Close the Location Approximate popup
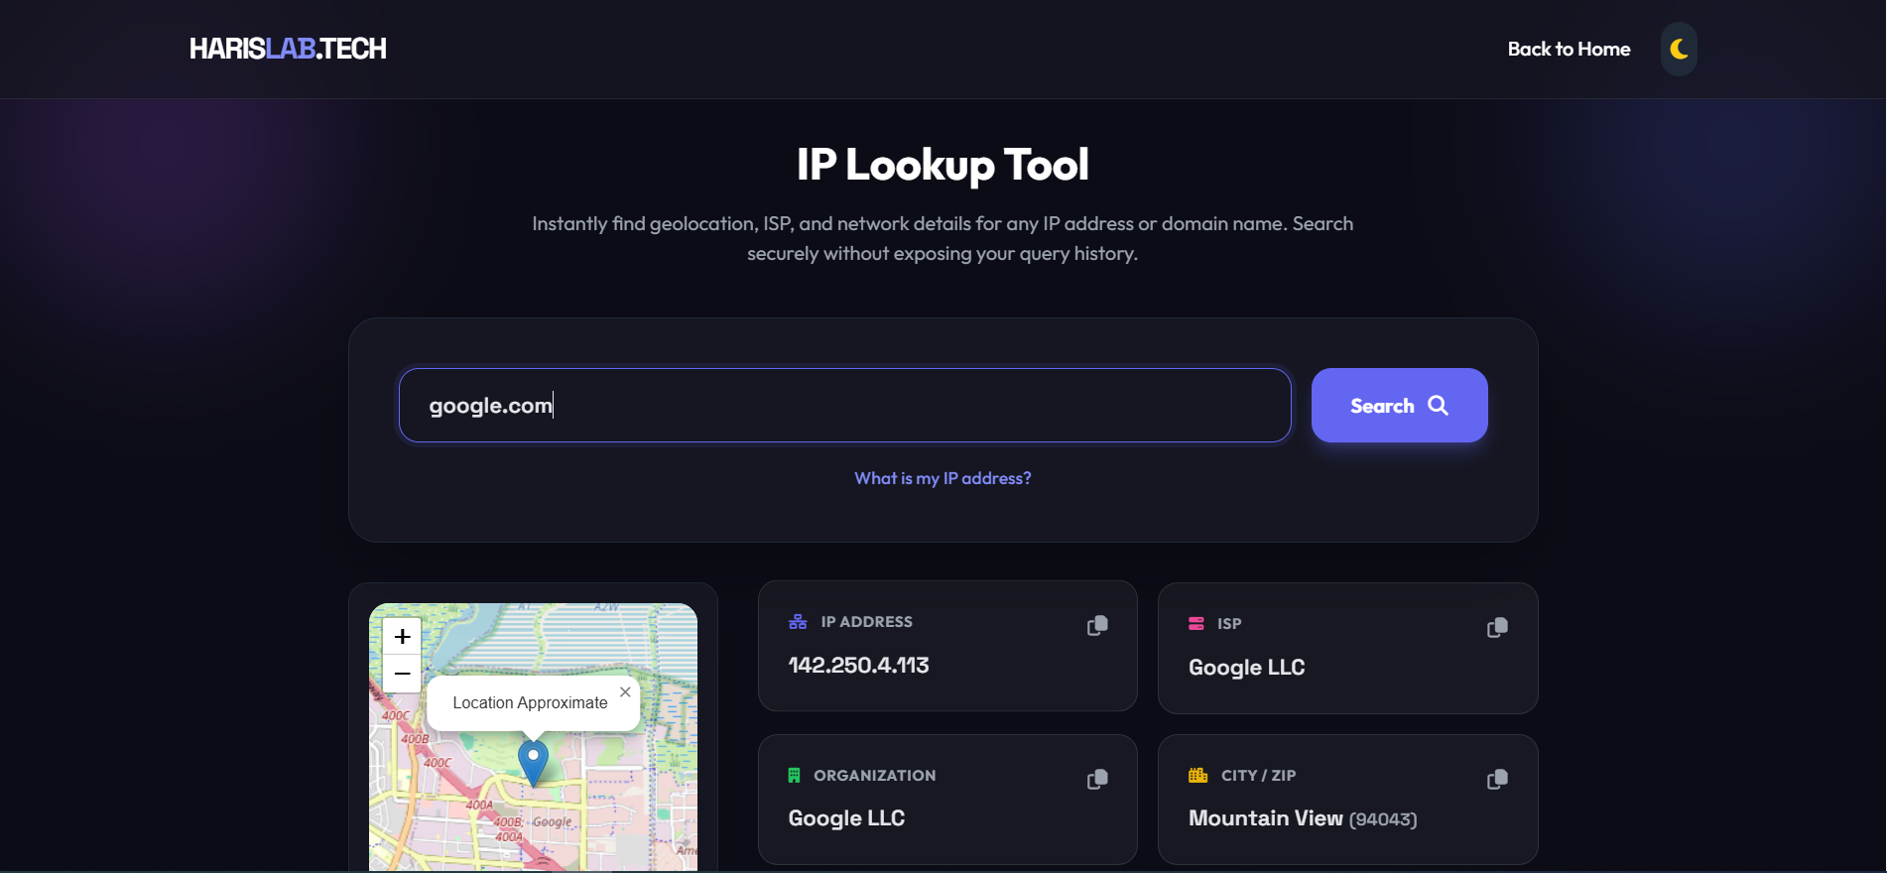The width and height of the screenshot is (1887, 873). (625, 692)
